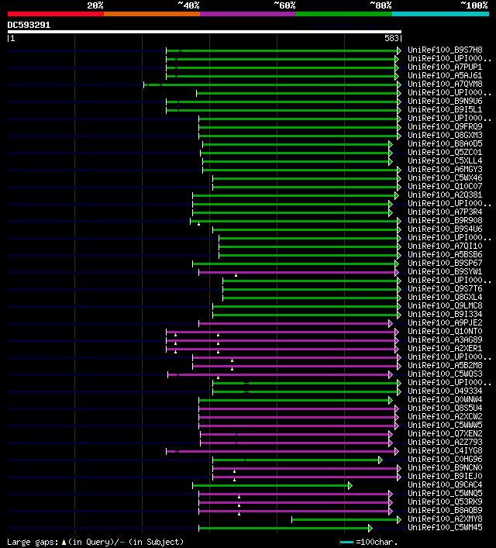Select the UniRef100_C5WX46 label

[445, 178]
